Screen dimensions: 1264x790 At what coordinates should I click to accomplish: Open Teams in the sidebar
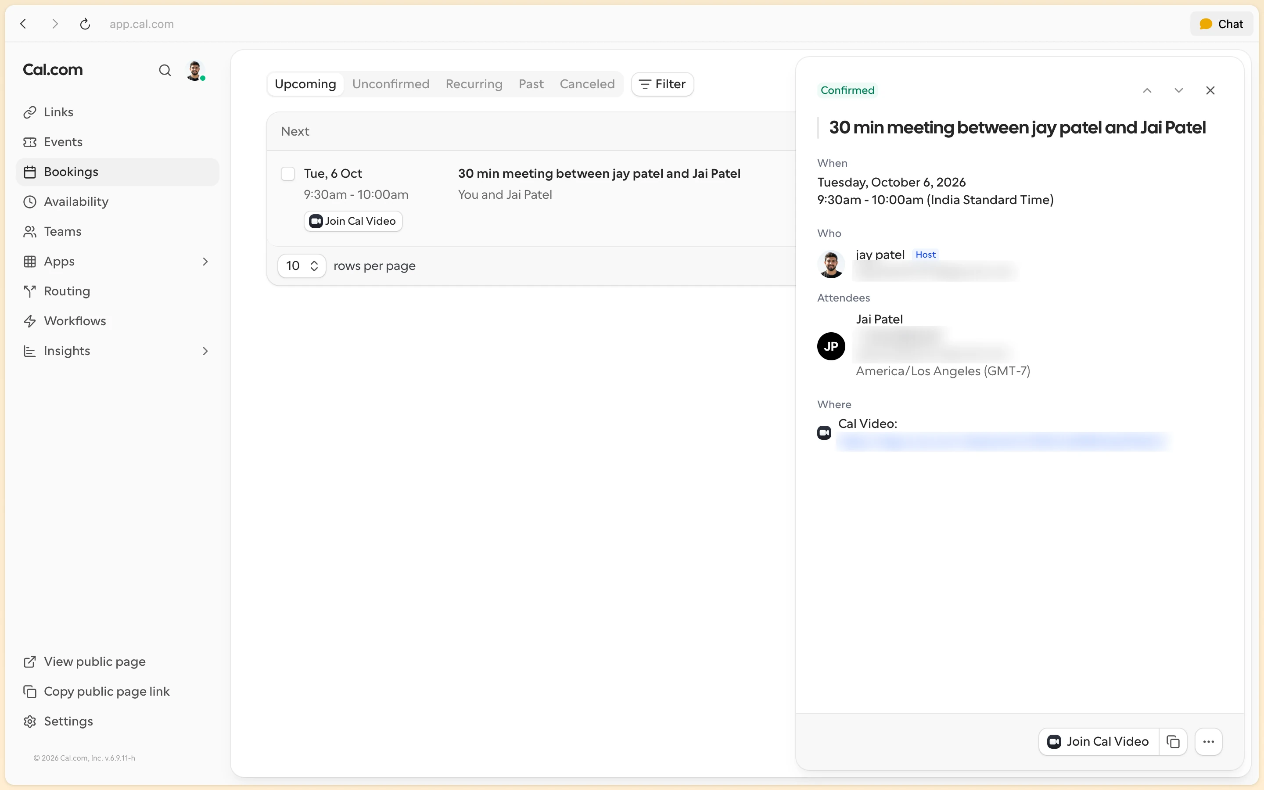118,231
